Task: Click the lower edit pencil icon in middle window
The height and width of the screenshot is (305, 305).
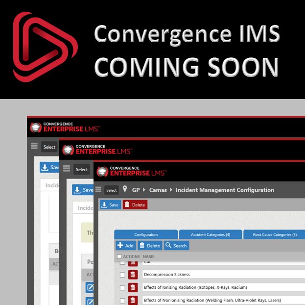Action: coord(90,301)
